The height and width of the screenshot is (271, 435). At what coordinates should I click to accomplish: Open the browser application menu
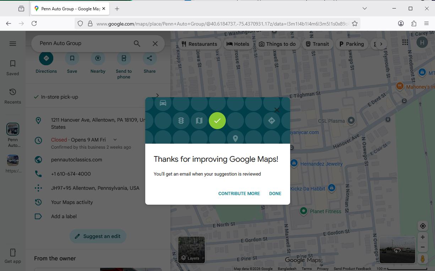pyautogui.click(x=426, y=23)
